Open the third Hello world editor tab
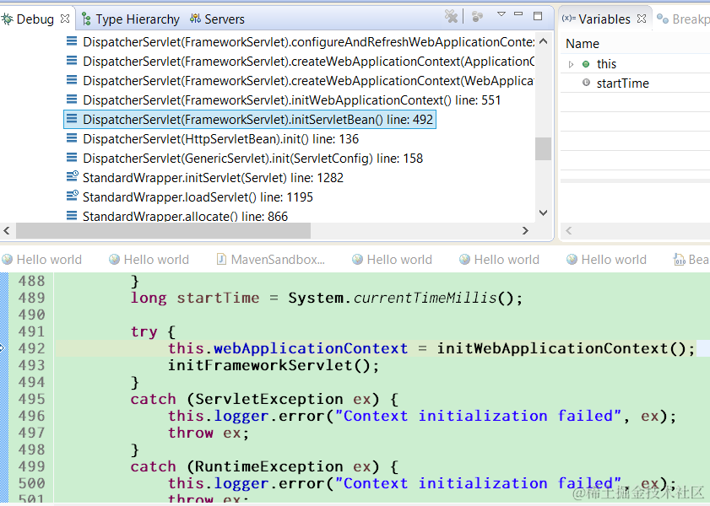The width and height of the screenshot is (710, 506). point(392,260)
